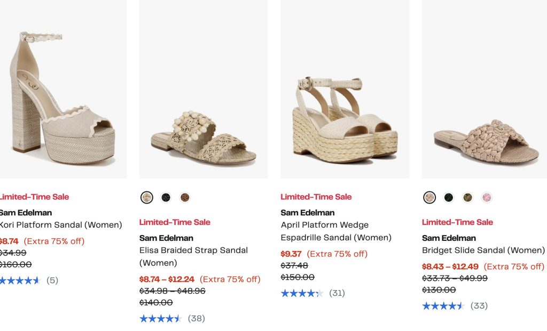
Task: Select black swatch for Elisa Braided Strap Sandal
Action: click(x=166, y=198)
